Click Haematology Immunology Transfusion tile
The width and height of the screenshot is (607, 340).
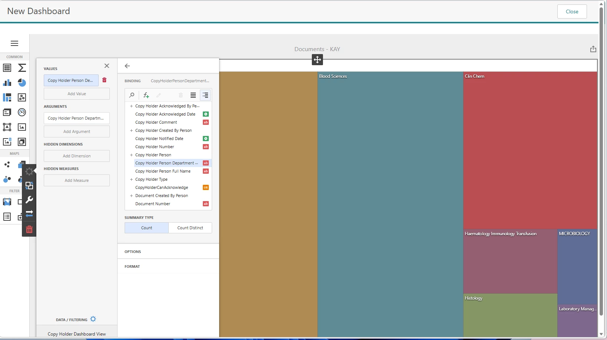pos(510,261)
